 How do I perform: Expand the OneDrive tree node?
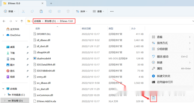click(x=3, y=35)
